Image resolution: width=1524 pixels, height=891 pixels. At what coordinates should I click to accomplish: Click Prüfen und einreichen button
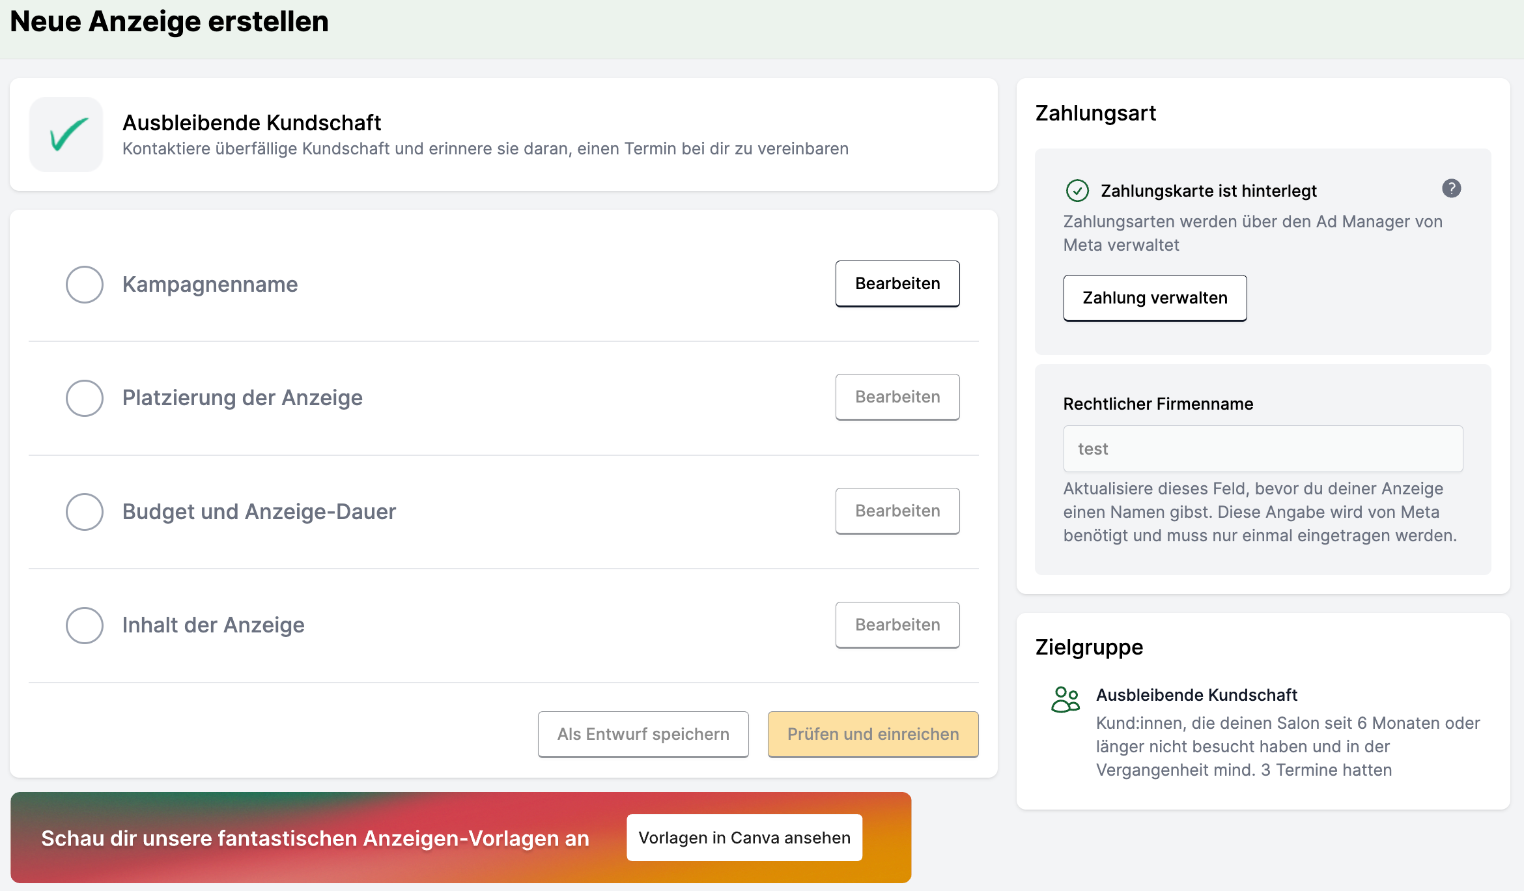pos(873,734)
